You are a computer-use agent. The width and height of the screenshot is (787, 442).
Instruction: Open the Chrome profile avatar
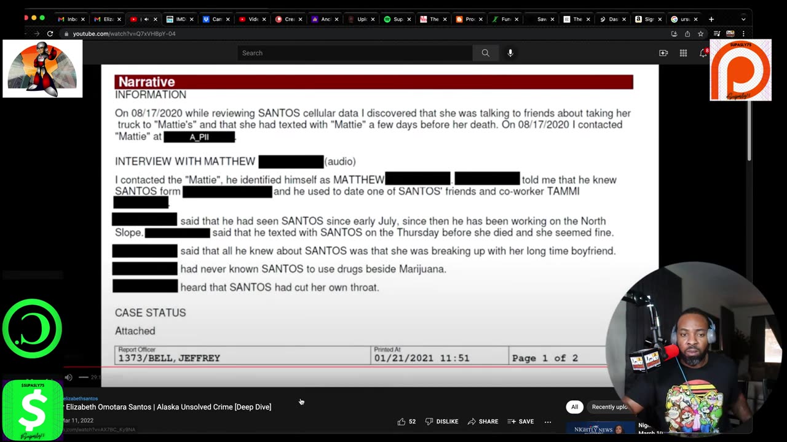(x=730, y=34)
